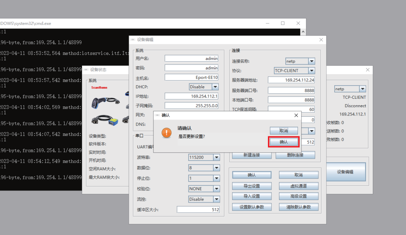
Task: Confirm the update settings prompt
Action: pyautogui.click(x=284, y=142)
